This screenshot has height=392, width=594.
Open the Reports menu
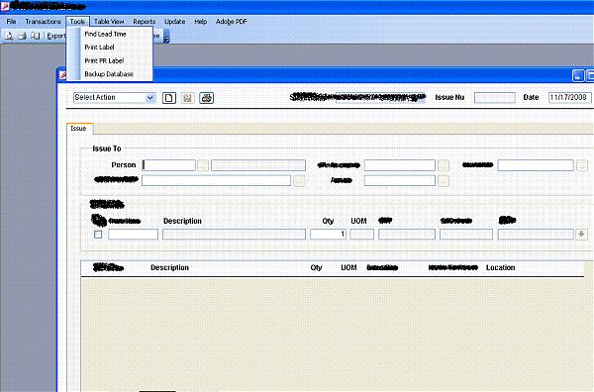click(x=144, y=22)
